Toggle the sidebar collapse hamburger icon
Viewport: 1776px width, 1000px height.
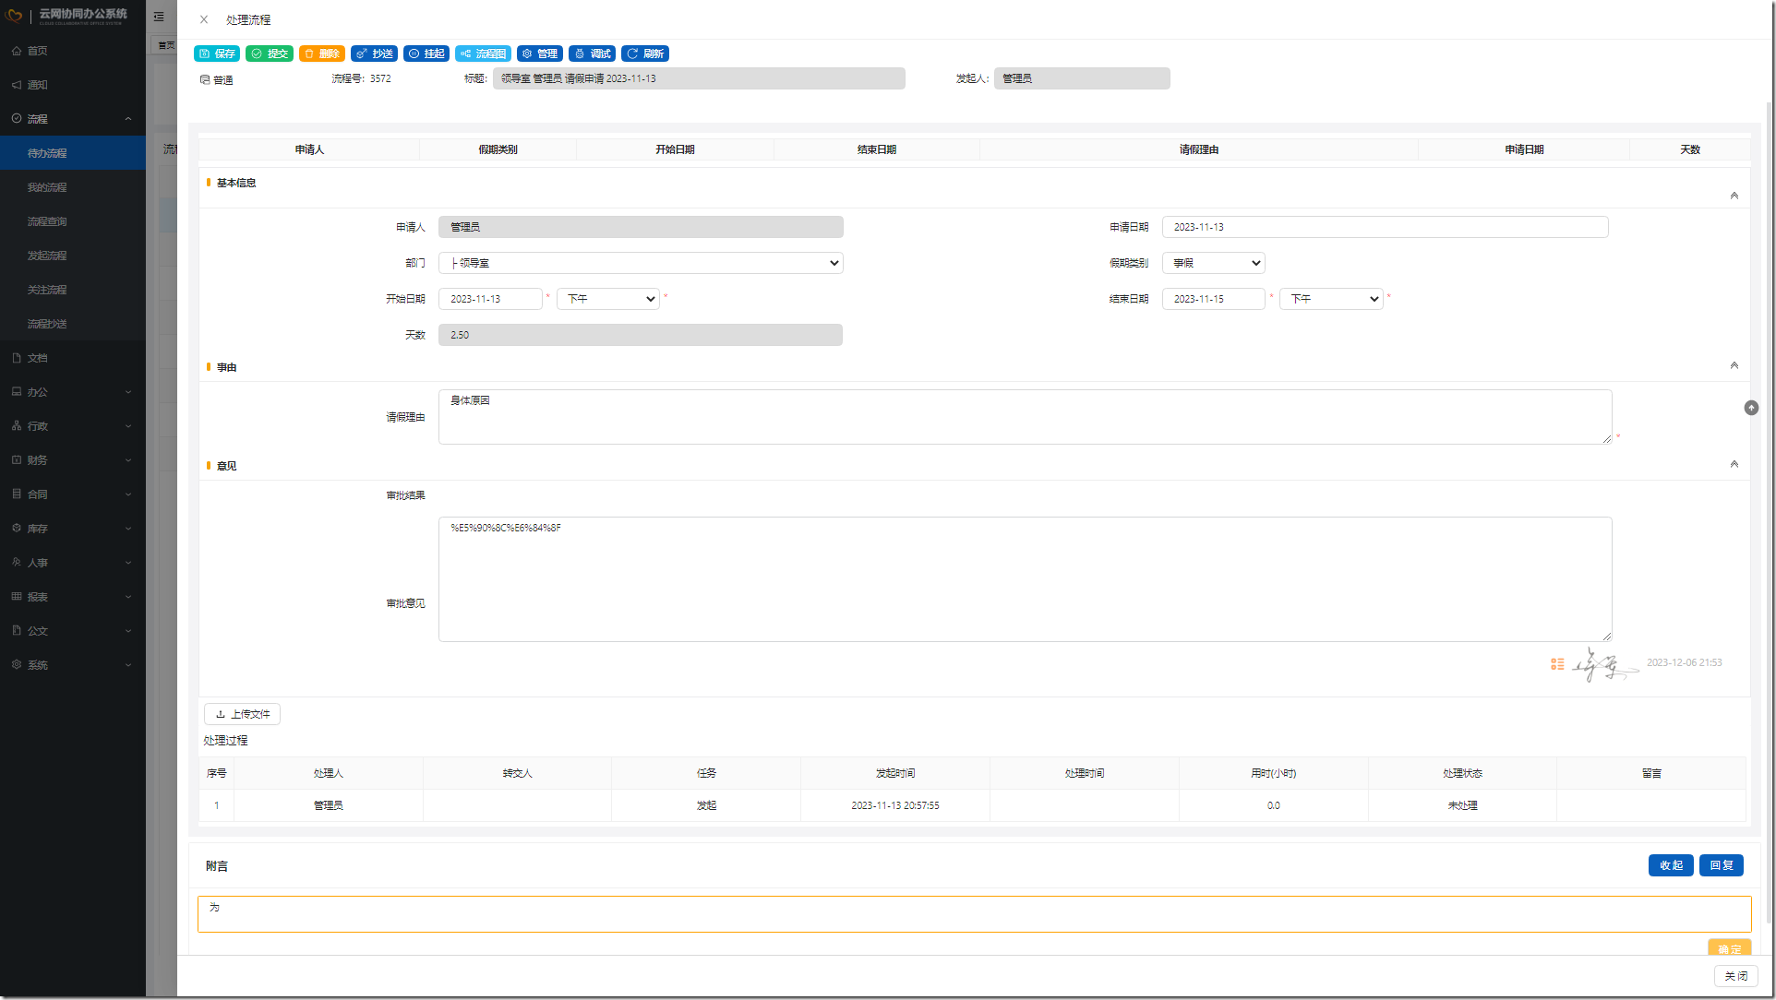click(159, 17)
